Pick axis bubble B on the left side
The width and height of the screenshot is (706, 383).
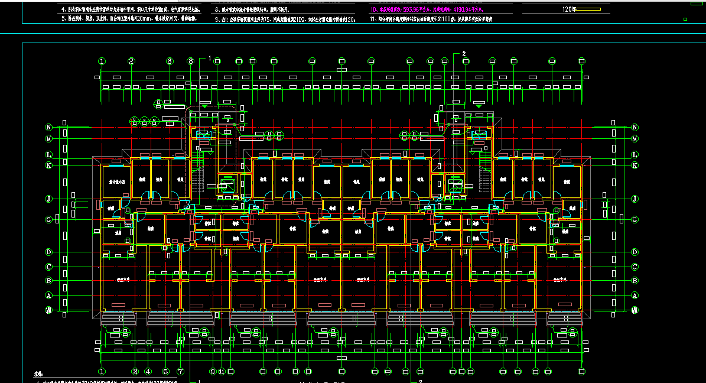coord(48,281)
